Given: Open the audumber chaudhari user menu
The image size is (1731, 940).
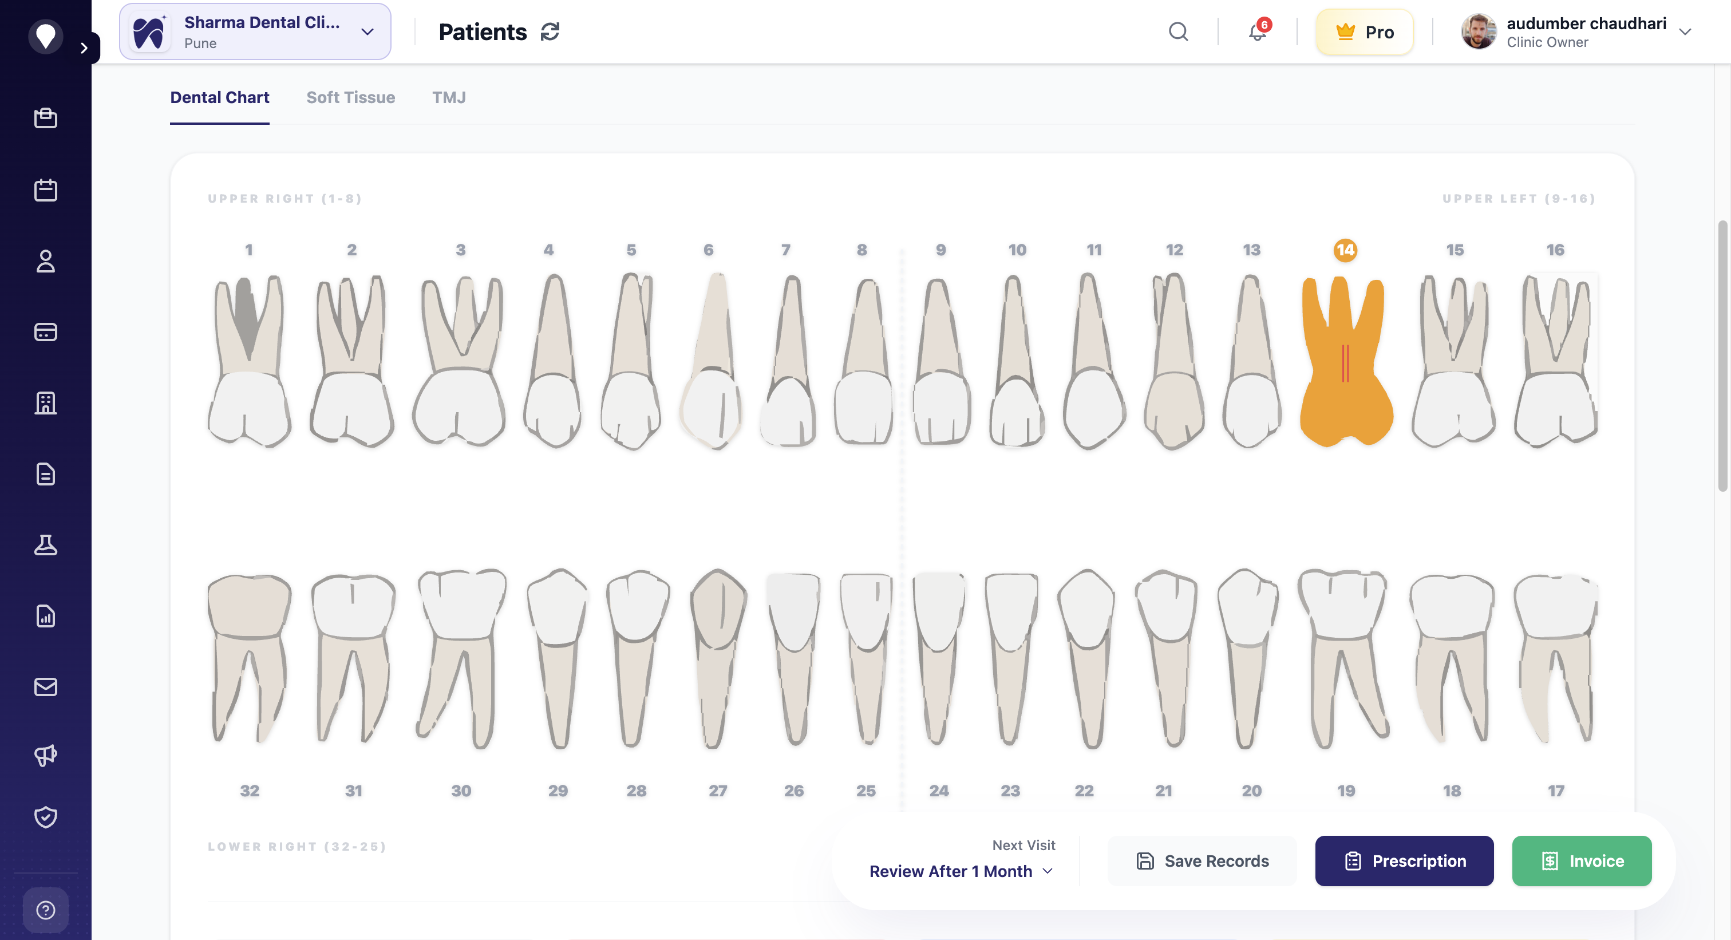Looking at the screenshot, I should click(1576, 31).
